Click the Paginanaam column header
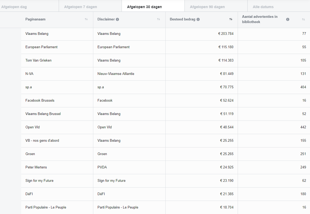The image size is (310, 214). [x=35, y=19]
